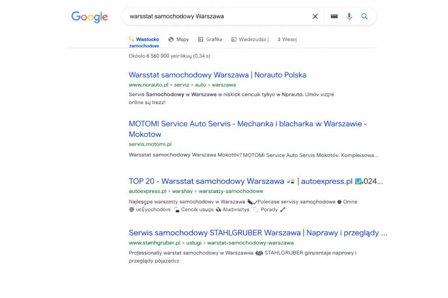Image resolution: width=448 pixels, height=298 pixels.
Task: Open the Norauto Polska result title
Action: tap(217, 75)
